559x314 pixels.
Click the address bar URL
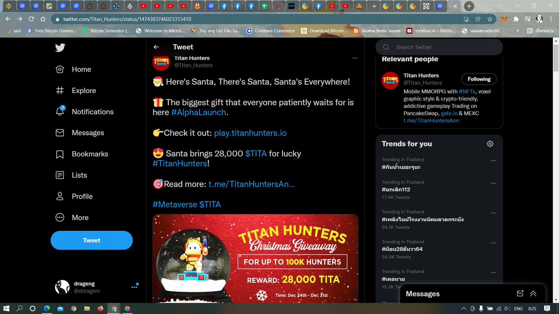(127, 19)
